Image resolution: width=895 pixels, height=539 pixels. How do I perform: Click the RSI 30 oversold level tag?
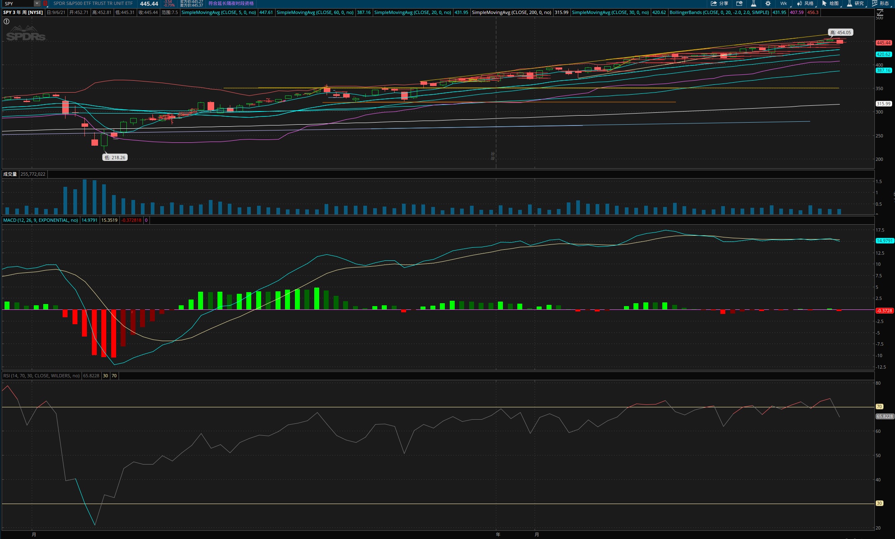tap(879, 503)
